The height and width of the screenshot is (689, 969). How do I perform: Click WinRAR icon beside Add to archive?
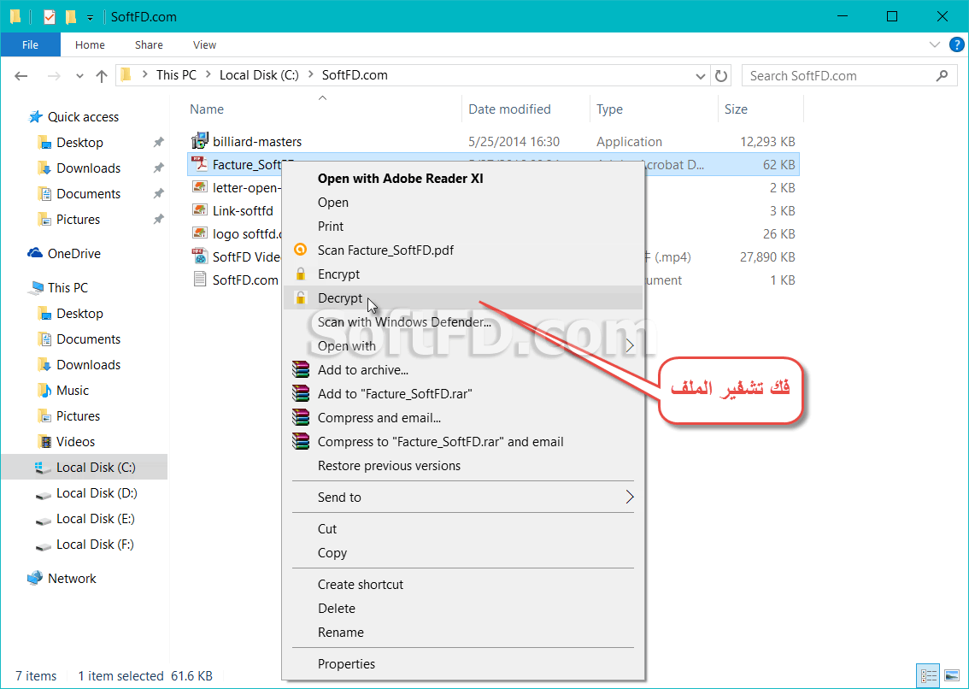300,370
